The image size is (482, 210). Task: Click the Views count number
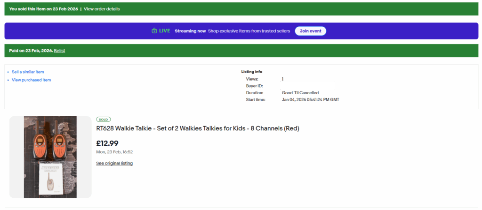click(x=282, y=79)
